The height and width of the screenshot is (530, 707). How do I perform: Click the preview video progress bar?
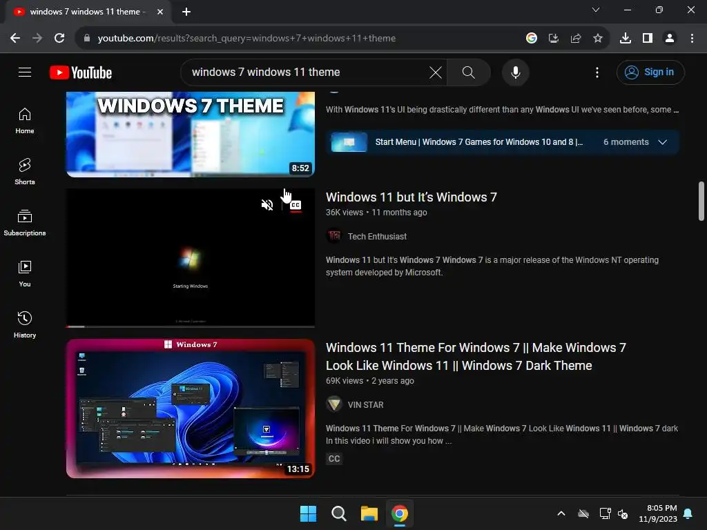(191, 326)
